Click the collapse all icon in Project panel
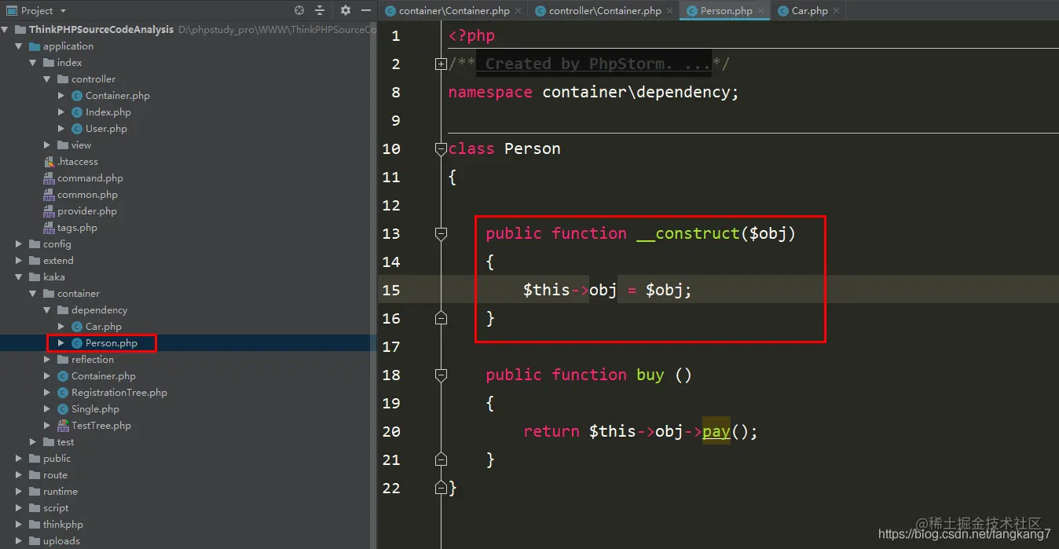 [320, 10]
